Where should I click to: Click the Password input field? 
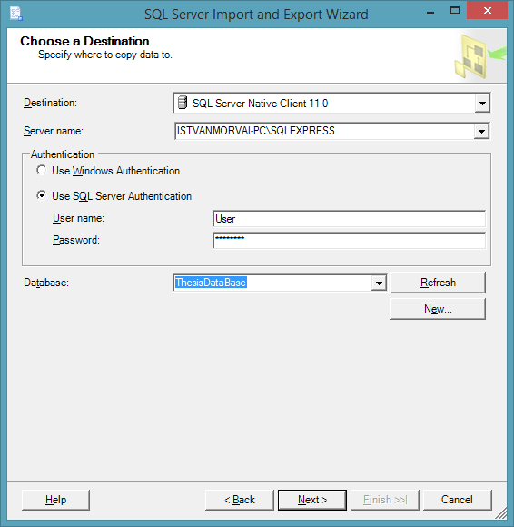[x=350, y=240]
